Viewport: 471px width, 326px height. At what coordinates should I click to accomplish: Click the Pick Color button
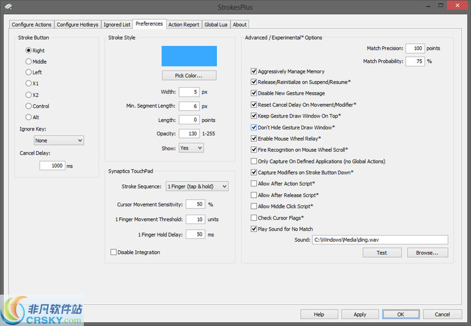[189, 75]
